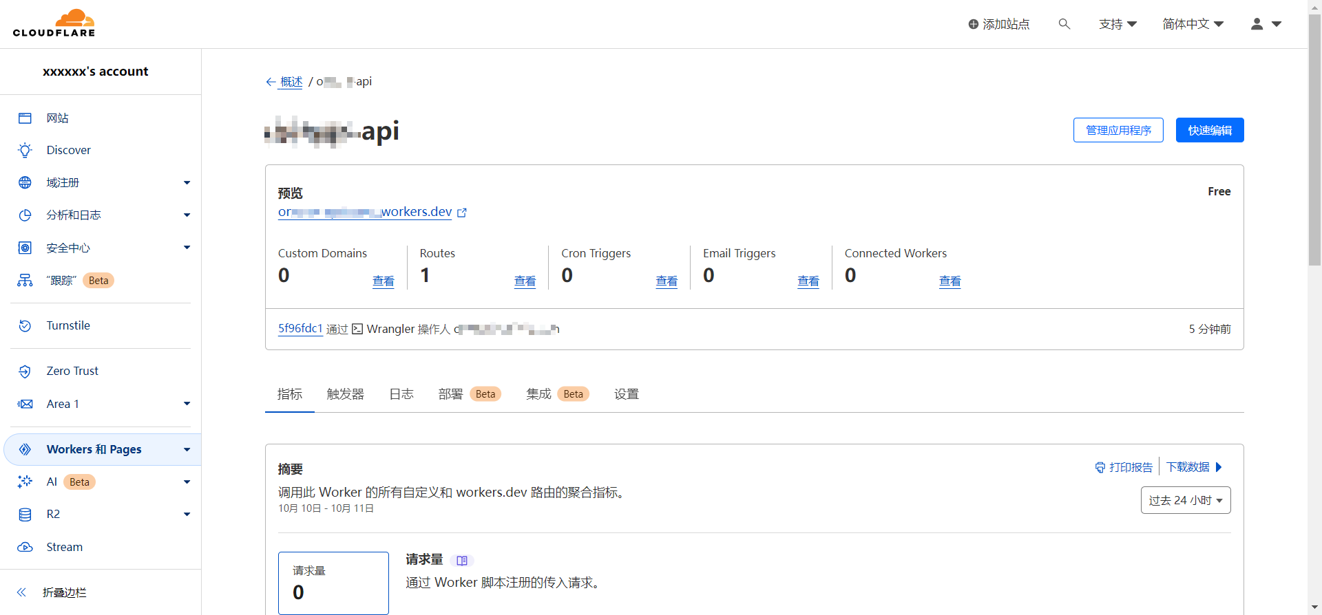Open the 过去 24 小时 time range dropdown
The image size is (1322, 615).
[1186, 500]
